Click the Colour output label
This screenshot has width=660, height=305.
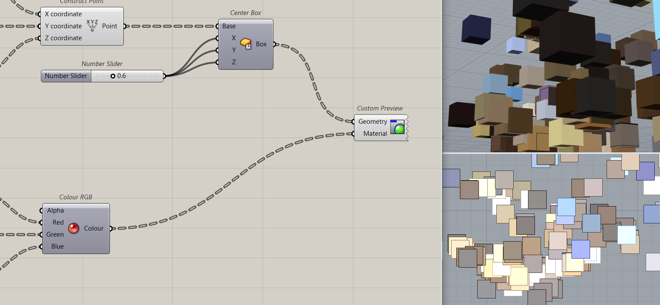(x=94, y=229)
